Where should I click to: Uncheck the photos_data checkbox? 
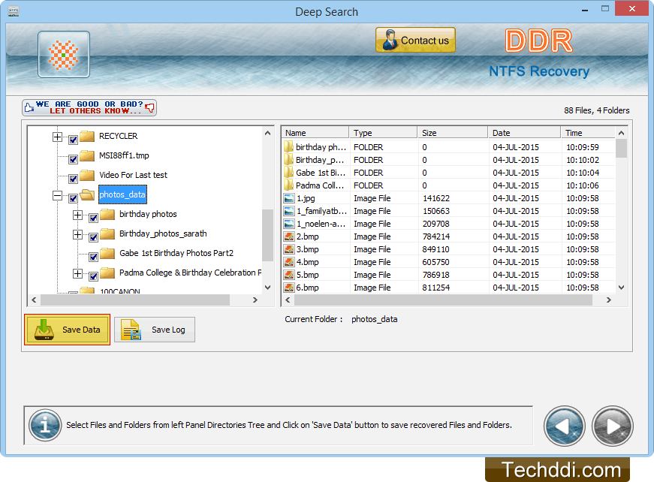click(71, 194)
